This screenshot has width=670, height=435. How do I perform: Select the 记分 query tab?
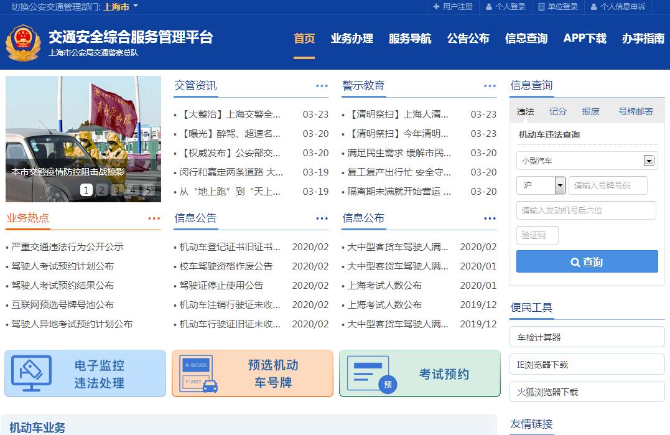pos(557,111)
